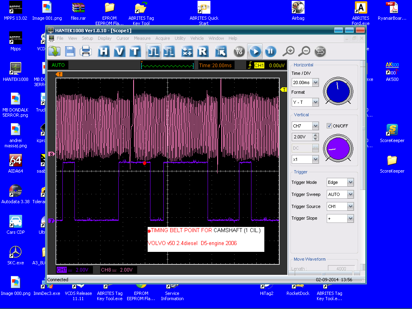Open the Trigger Mode dropdown
The image size is (412, 309).
[x=350, y=182]
